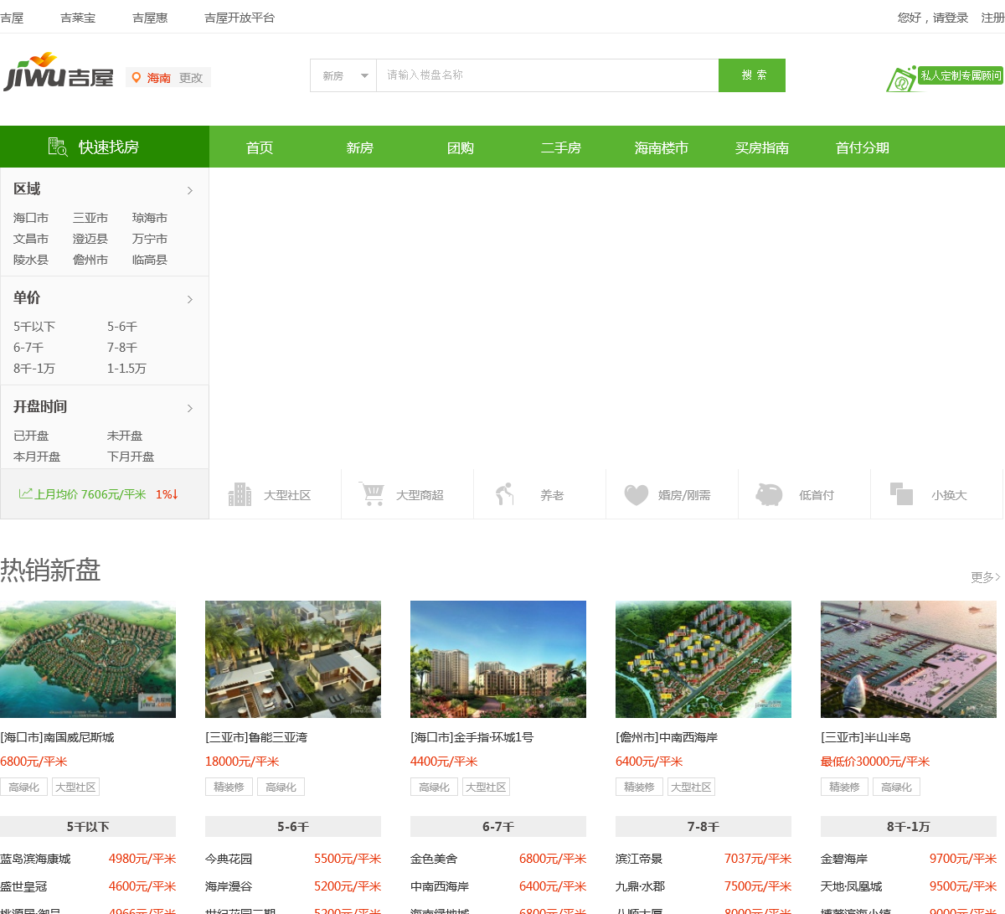Viewport: 1005px width, 914px height.
Task: Click the green 搜索 button
Action: 752,75
